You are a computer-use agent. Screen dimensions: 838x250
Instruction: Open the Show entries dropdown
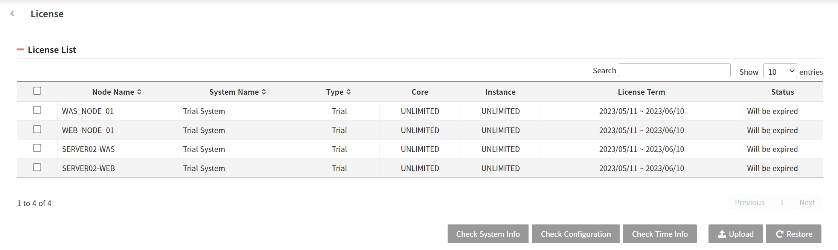780,71
